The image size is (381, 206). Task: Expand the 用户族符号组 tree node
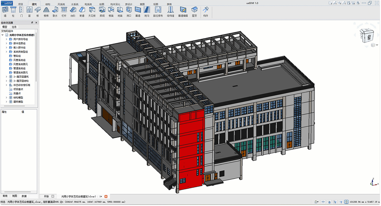pos(6,39)
